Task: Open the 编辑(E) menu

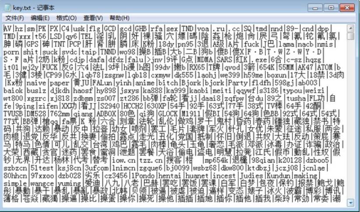Action: 40,18
